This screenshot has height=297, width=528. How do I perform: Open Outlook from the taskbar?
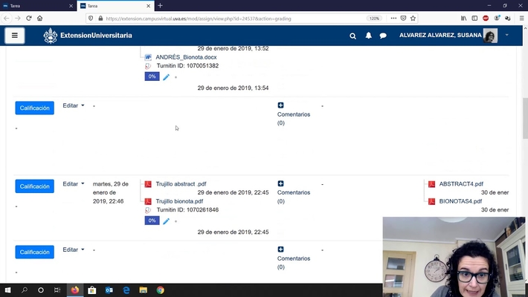tap(109, 290)
